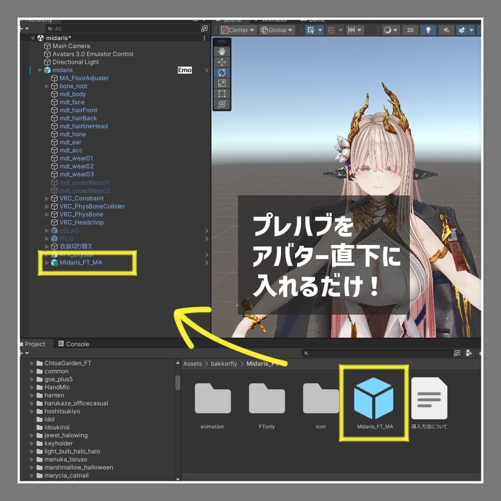This screenshot has height=501, width=501.
Task: Select Avatars 3.0 Emulator Control object
Action: coord(93,54)
